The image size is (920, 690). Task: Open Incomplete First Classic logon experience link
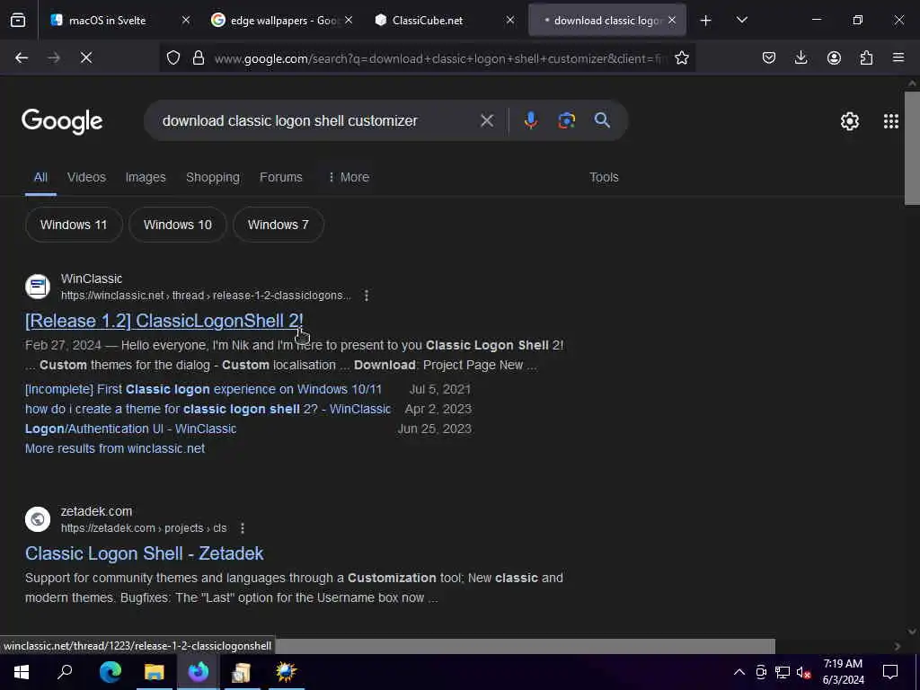coord(203,390)
